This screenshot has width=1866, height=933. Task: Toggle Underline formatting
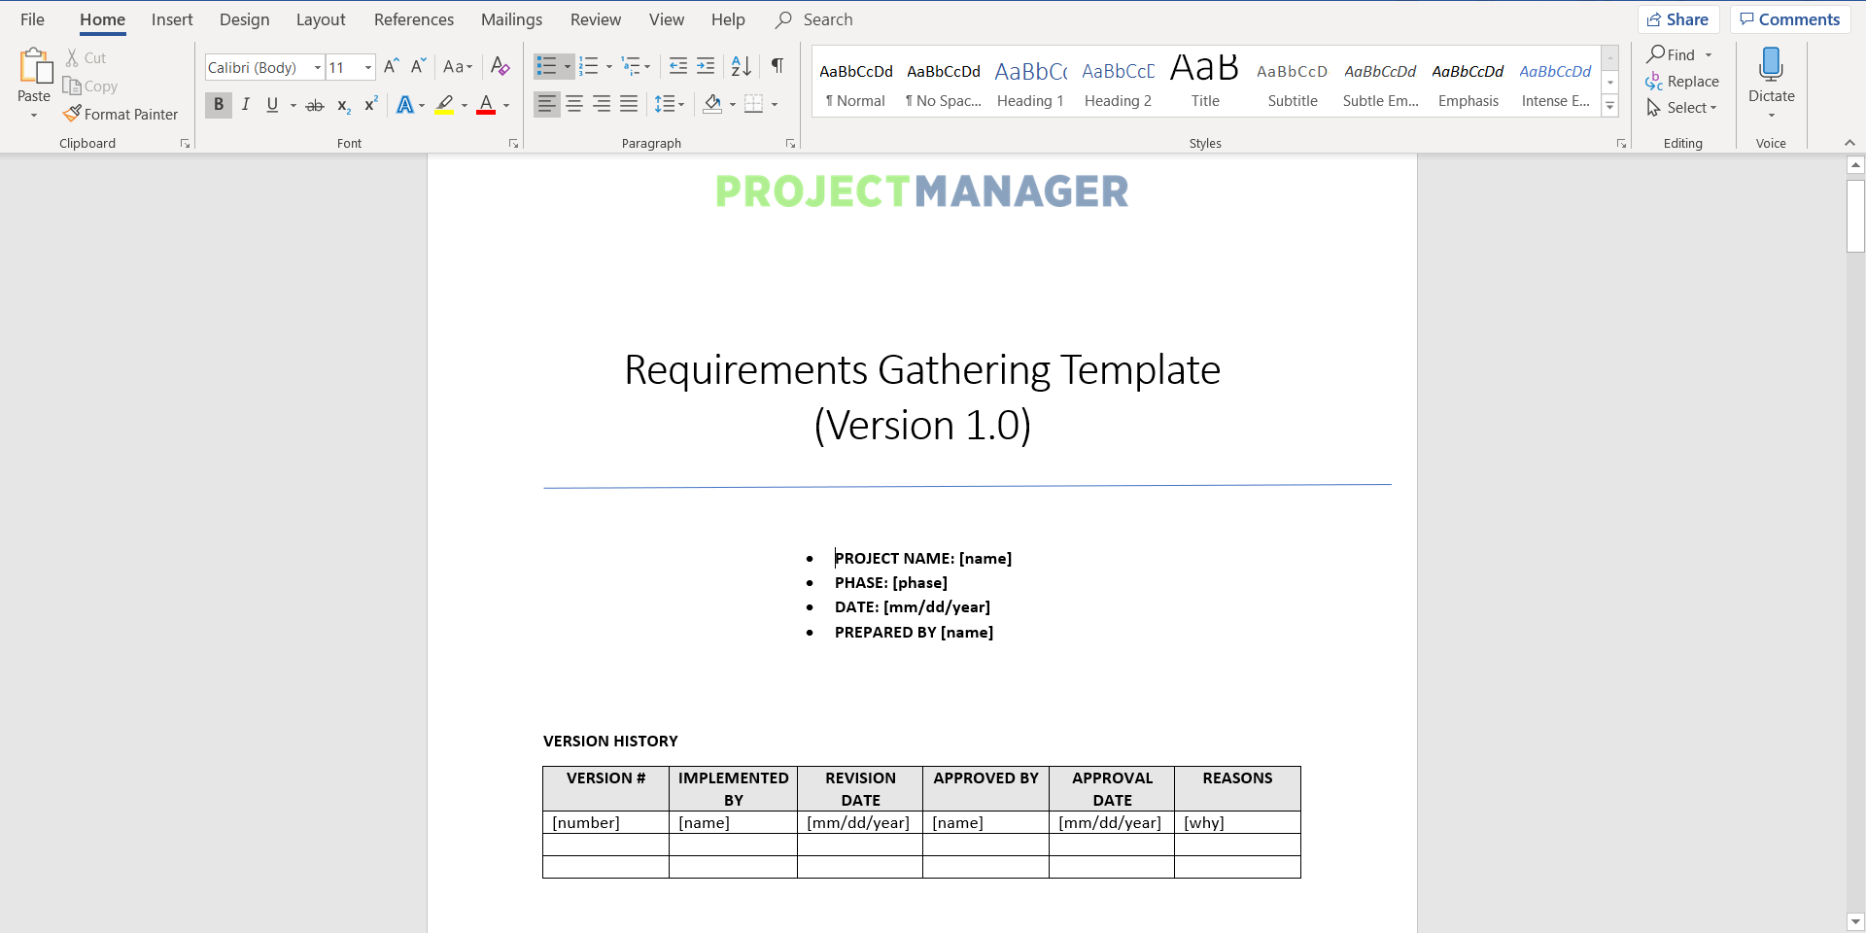(272, 105)
